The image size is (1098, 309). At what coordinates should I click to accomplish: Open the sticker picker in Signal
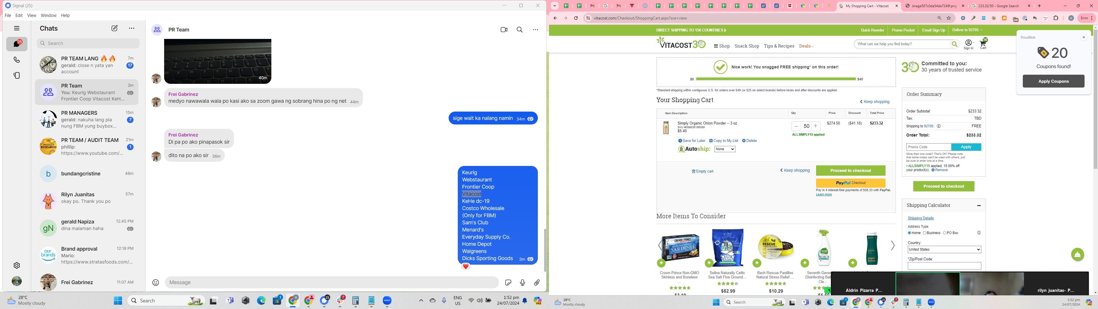[x=508, y=283]
